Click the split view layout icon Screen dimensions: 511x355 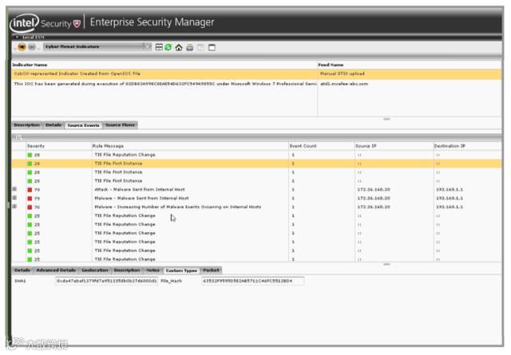coord(159,48)
